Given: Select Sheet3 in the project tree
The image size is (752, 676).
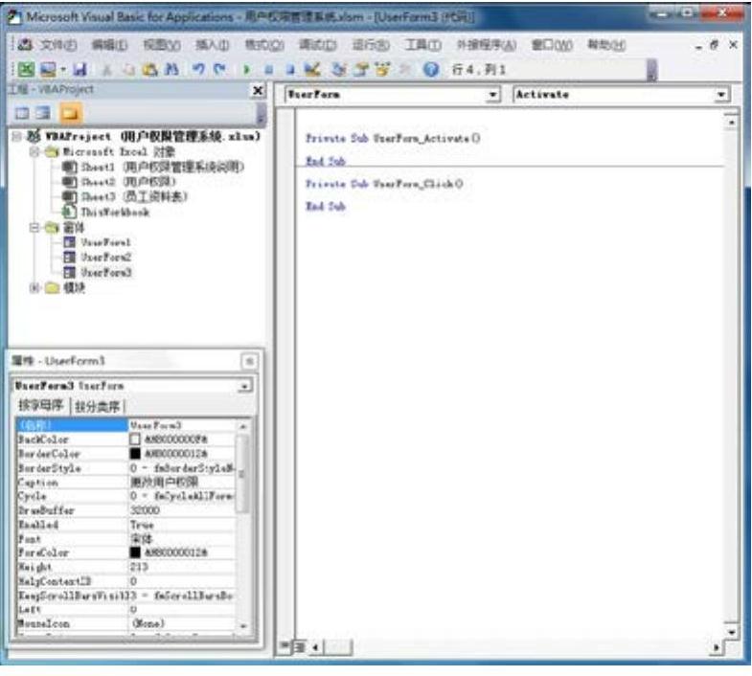Looking at the screenshot, I should [x=125, y=196].
